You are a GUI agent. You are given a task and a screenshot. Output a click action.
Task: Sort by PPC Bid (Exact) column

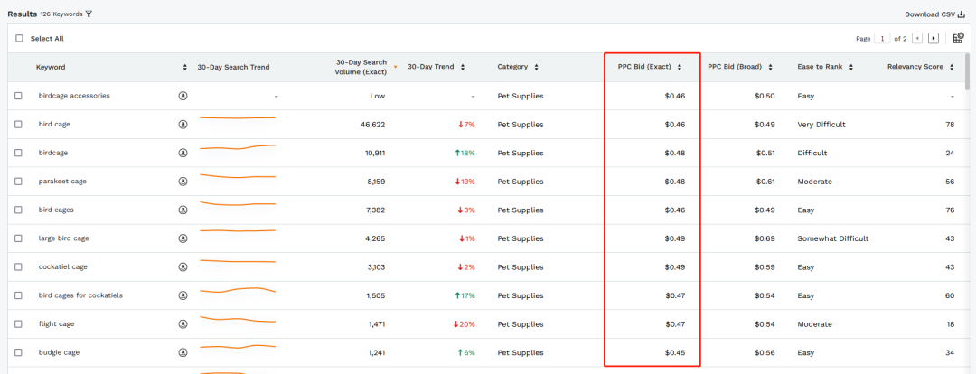tap(680, 67)
